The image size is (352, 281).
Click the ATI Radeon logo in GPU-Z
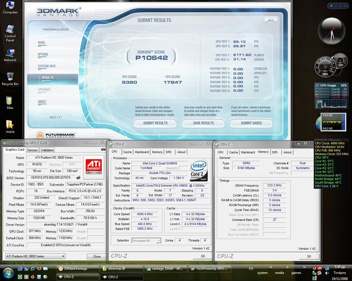click(x=94, y=167)
